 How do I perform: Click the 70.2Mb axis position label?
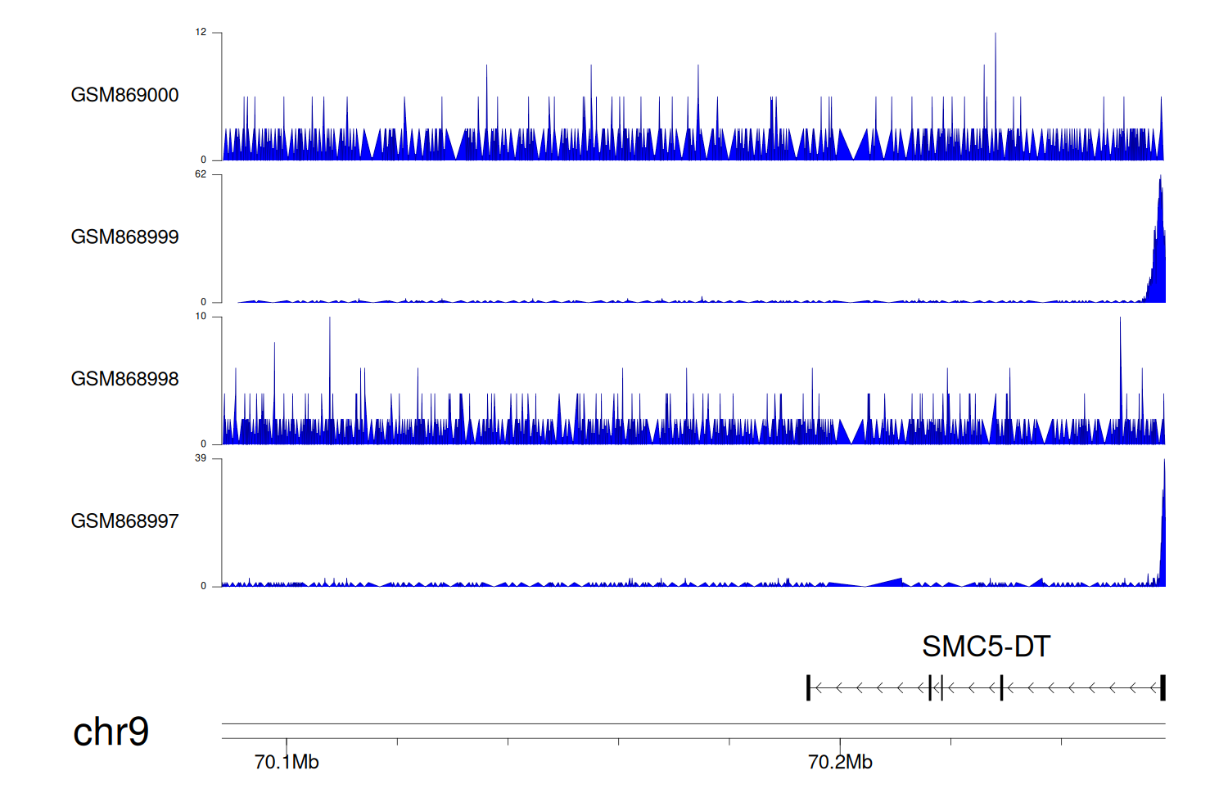pos(840,762)
